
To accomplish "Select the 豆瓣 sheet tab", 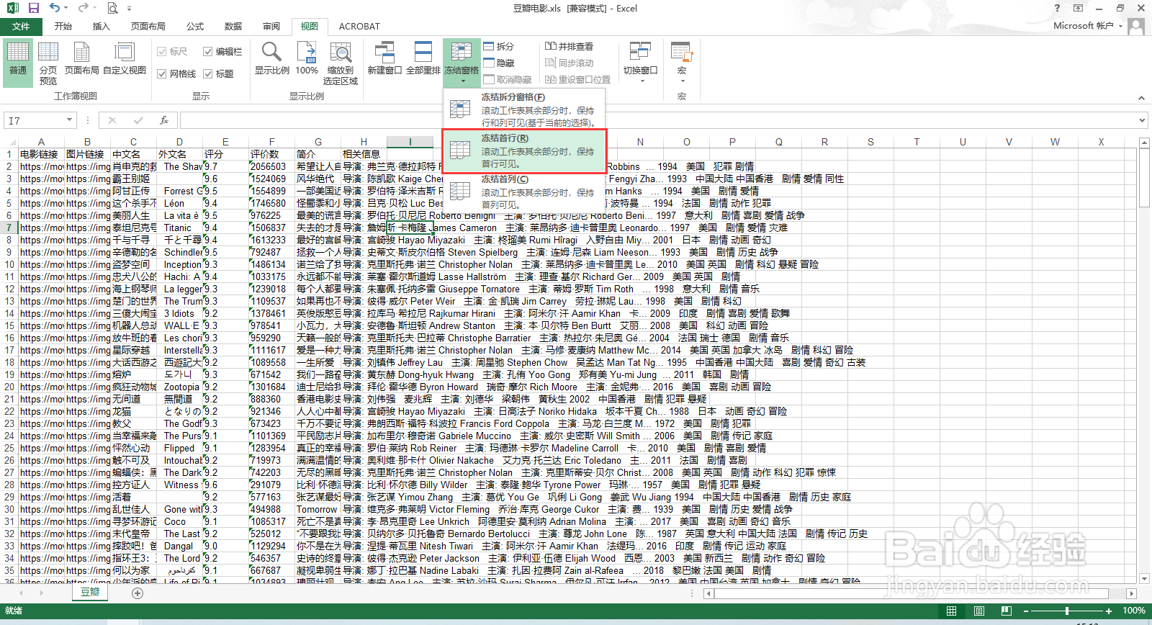I will point(90,592).
